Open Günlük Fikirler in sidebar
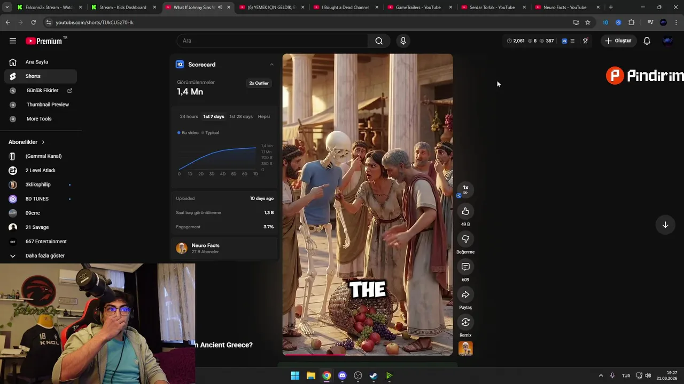 click(41, 91)
